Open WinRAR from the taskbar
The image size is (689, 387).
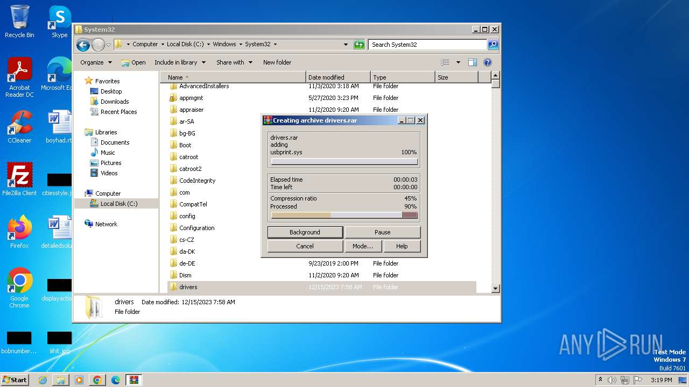point(133,380)
